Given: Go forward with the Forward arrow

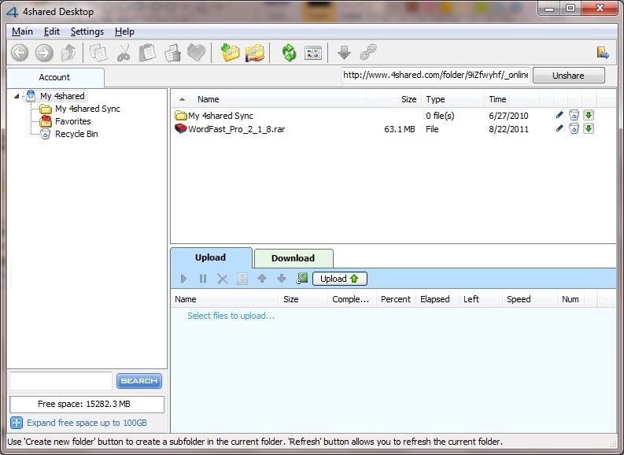Looking at the screenshot, I should (44, 53).
